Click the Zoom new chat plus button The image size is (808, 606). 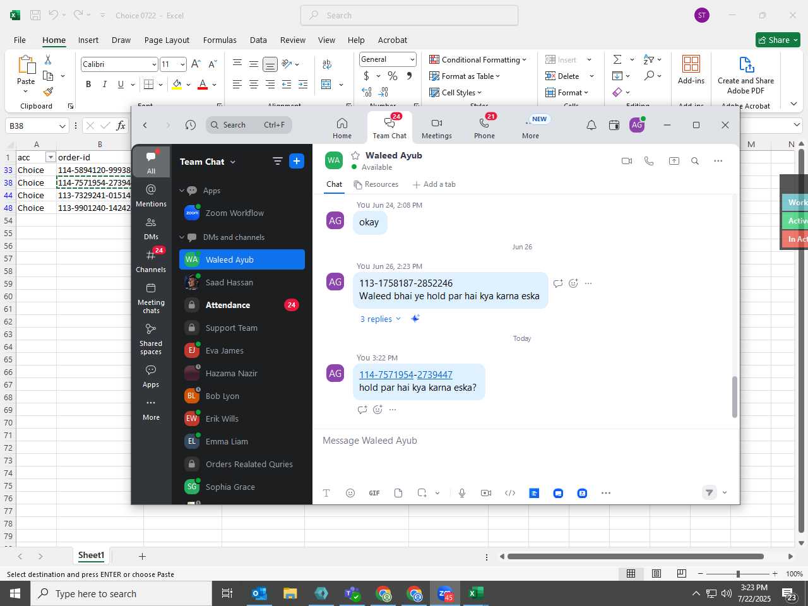[297, 161]
